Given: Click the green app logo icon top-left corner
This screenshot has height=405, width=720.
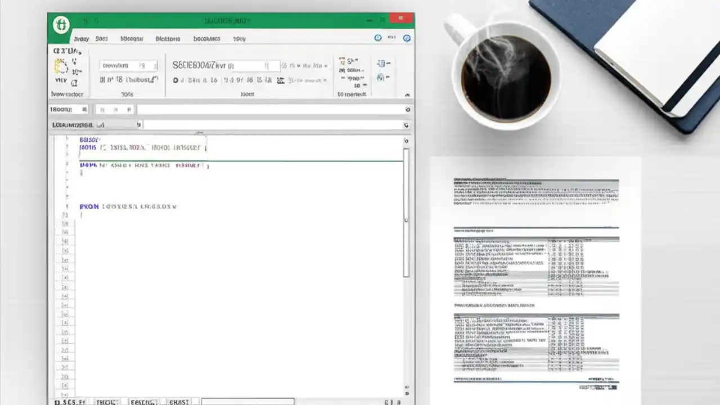Looking at the screenshot, I should [61, 25].
